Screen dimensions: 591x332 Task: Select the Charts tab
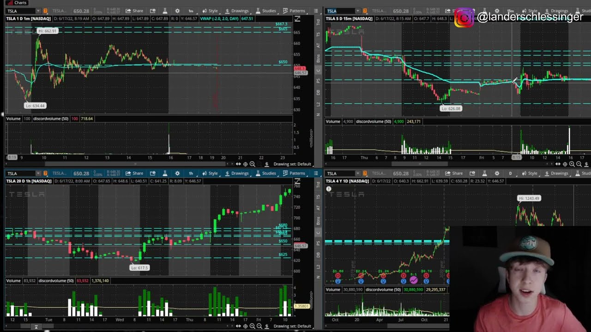(x=17, y=3)
